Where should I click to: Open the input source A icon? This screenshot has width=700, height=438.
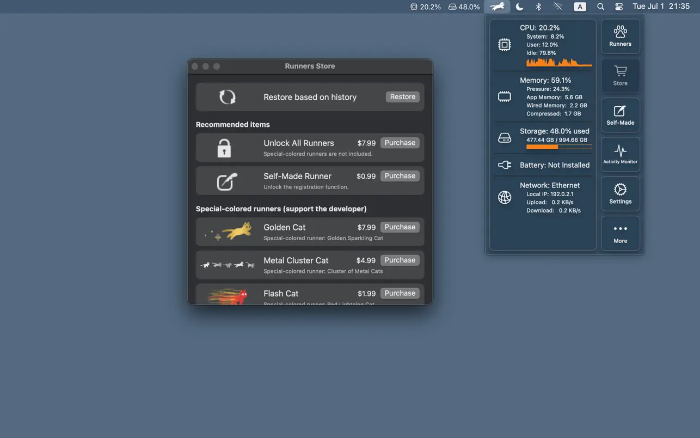[x=580, y=7]
